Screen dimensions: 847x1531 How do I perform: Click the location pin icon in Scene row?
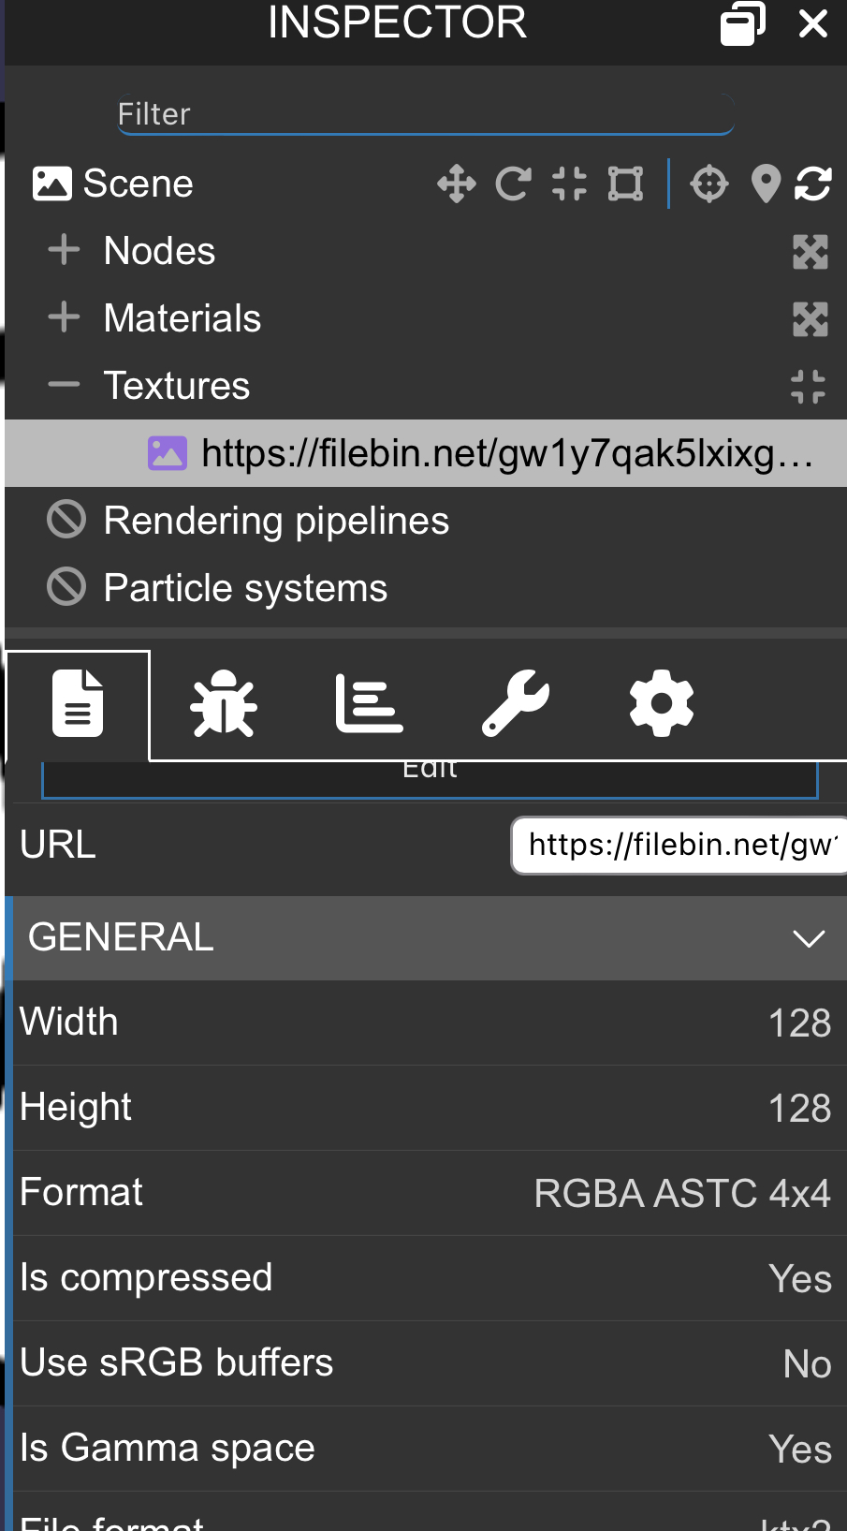click(x=766, y=184)
